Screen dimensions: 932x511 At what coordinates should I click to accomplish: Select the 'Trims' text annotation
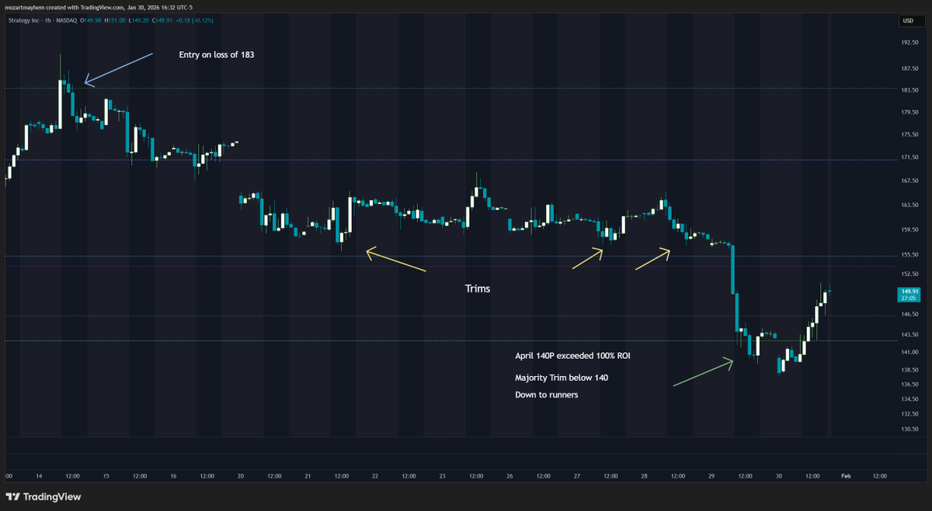[x=477, y=288]
